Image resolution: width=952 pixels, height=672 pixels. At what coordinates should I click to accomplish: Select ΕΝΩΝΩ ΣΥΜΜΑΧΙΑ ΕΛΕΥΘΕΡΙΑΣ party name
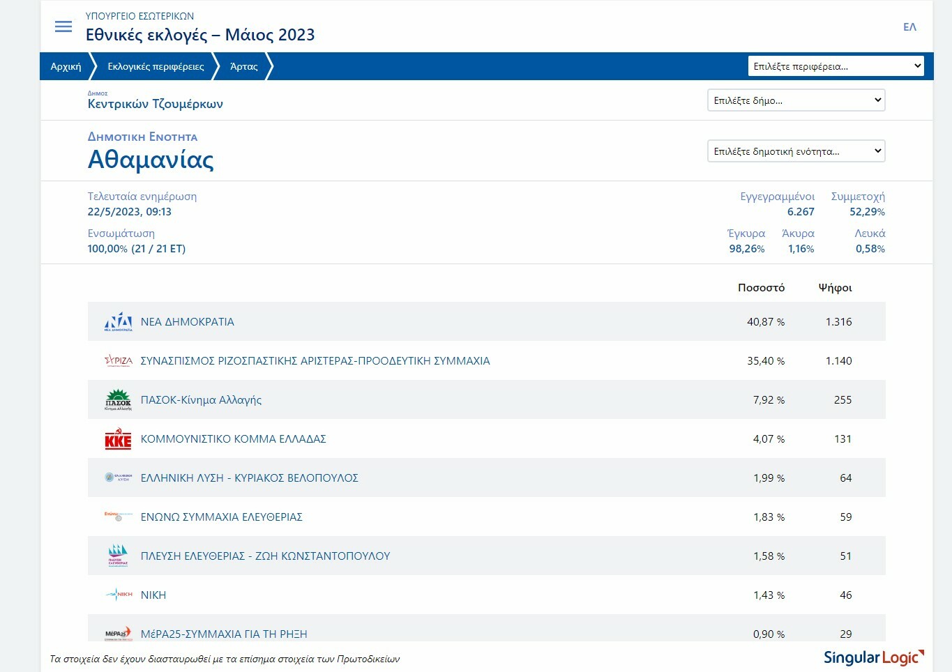pyautogui.click(x=221, y=517)
